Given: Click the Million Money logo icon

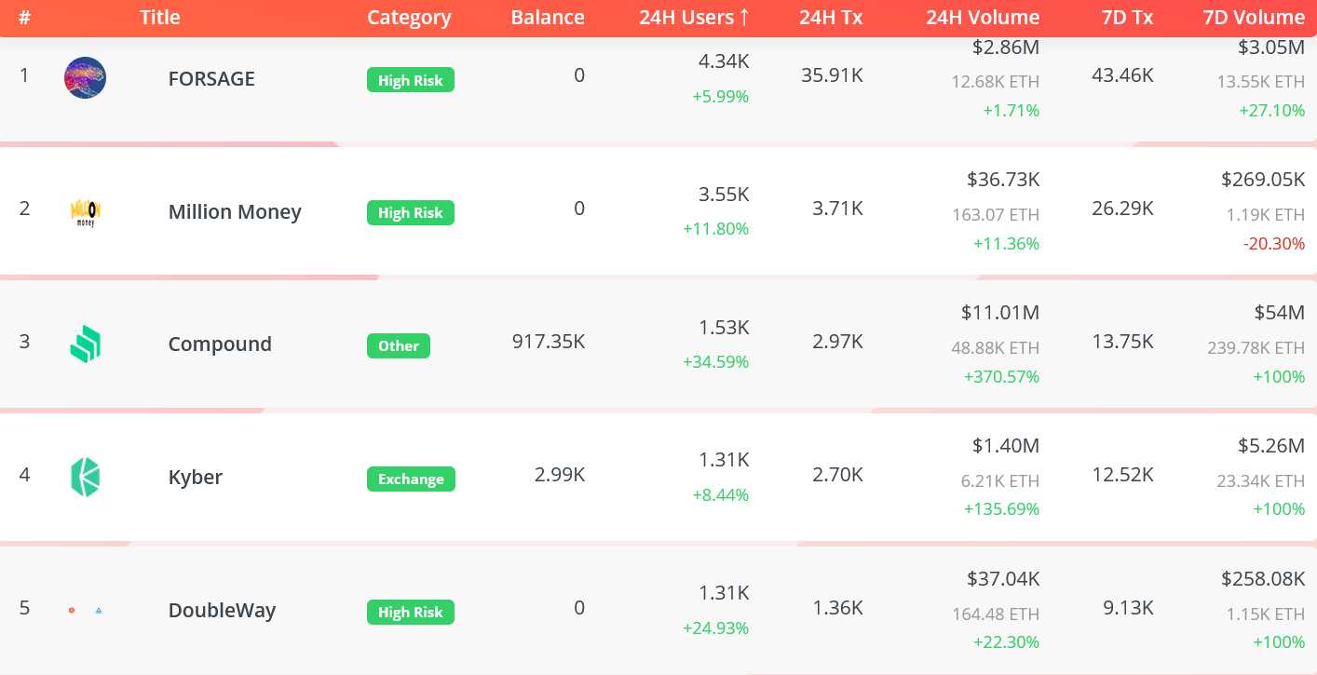Looking at the screenshot, I should [x=85, y=211].
